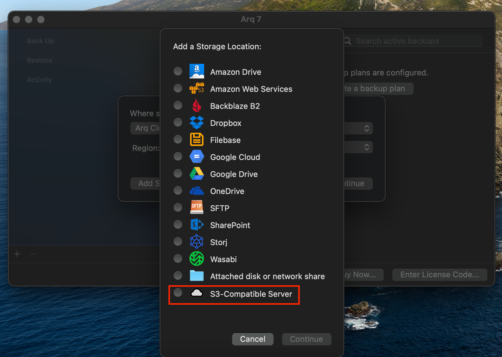
Task: Click the Wasabi label
Action: tap(223, 259)
